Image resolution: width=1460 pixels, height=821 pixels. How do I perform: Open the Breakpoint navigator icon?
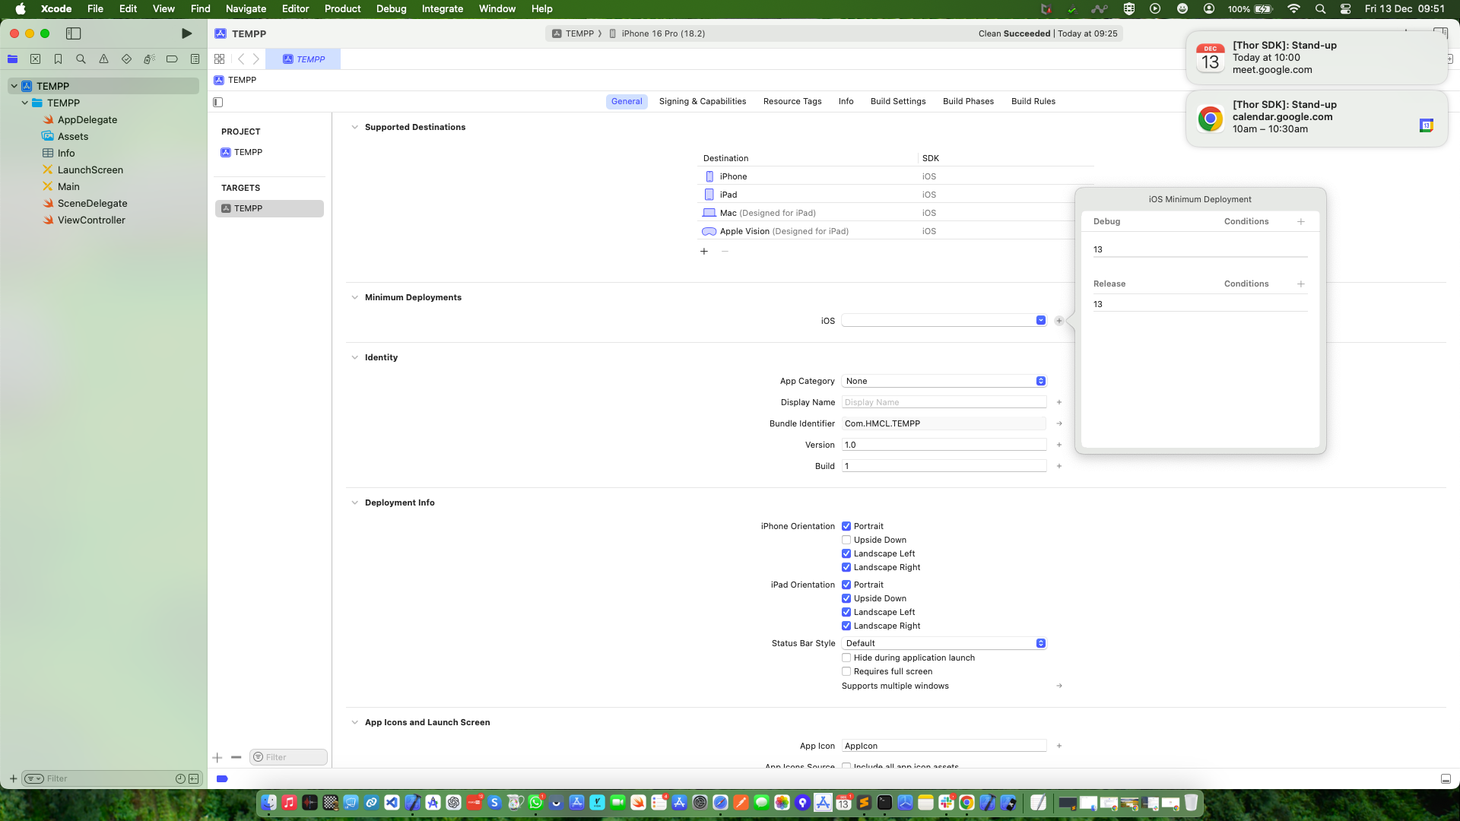tap(172, 59)
